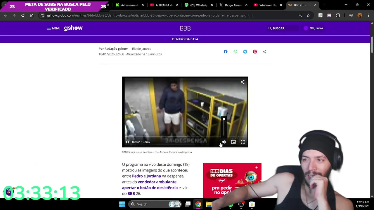Share article on Telegram
Image resolution: width=374 pixels, height=210 pixels.
click(245, 52)
